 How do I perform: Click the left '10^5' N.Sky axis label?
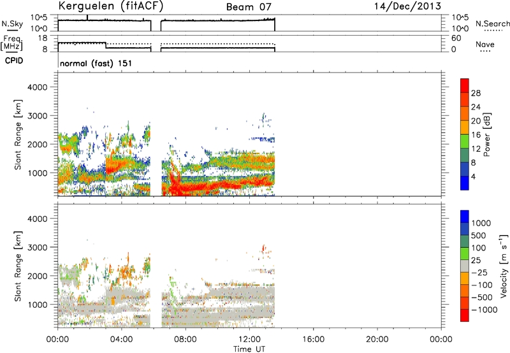point(39,17)
